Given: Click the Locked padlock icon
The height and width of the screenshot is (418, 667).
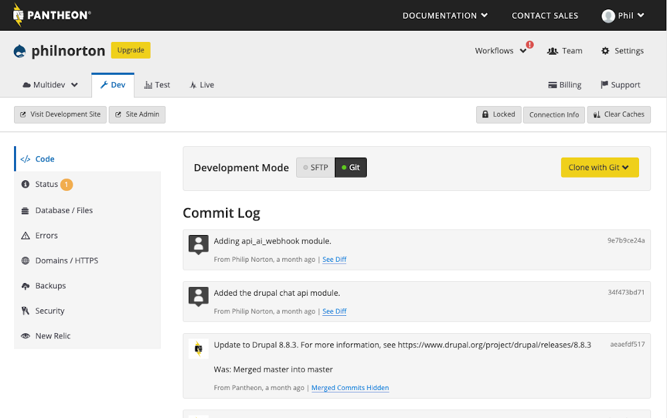Looking at the screenshot, I should [485, 114].
